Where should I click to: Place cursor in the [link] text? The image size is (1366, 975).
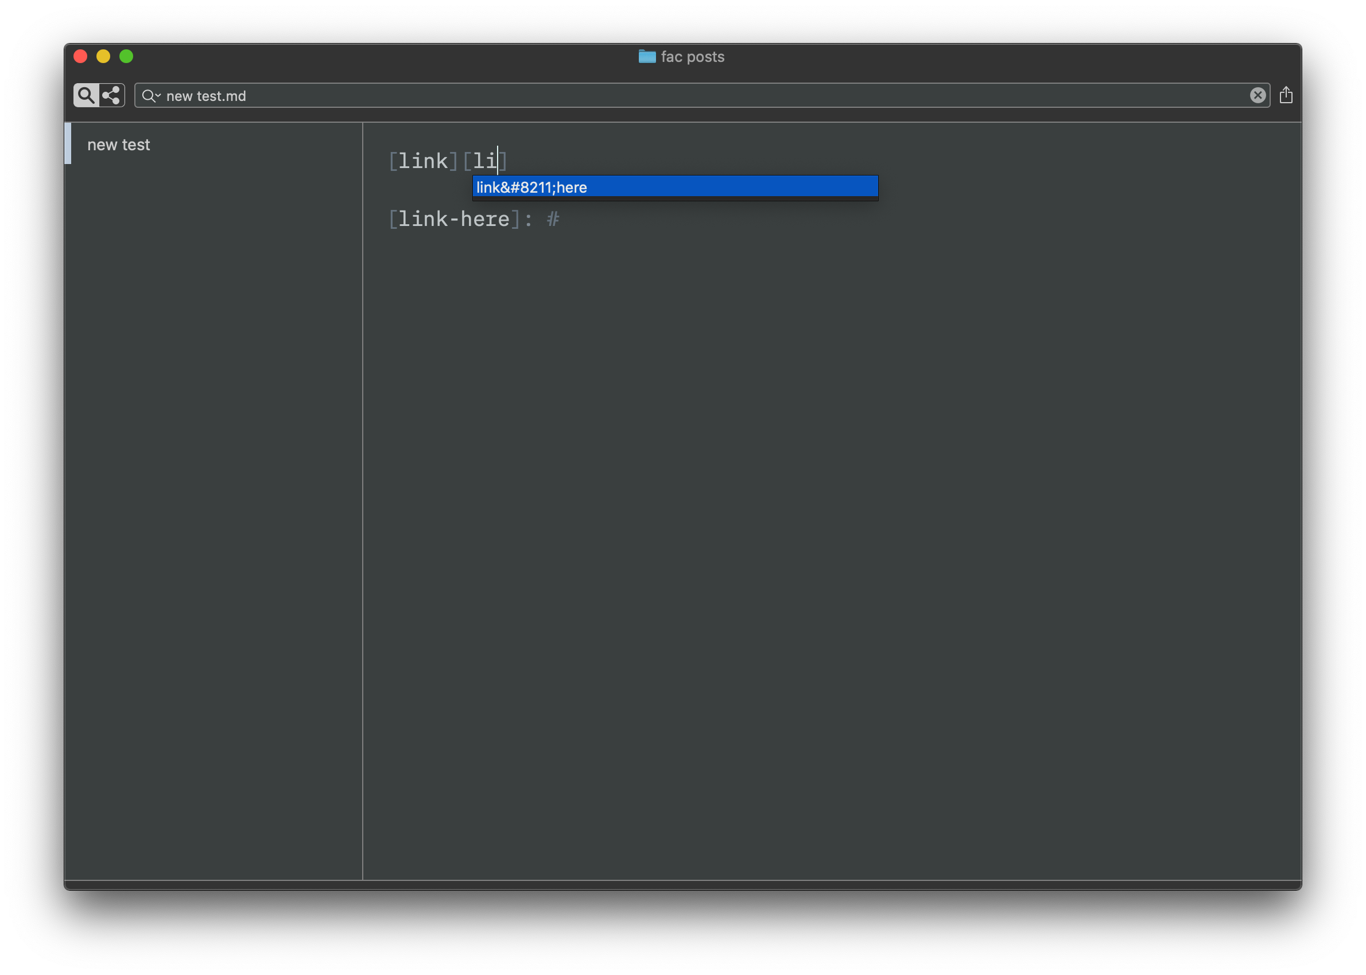[423, 161]
